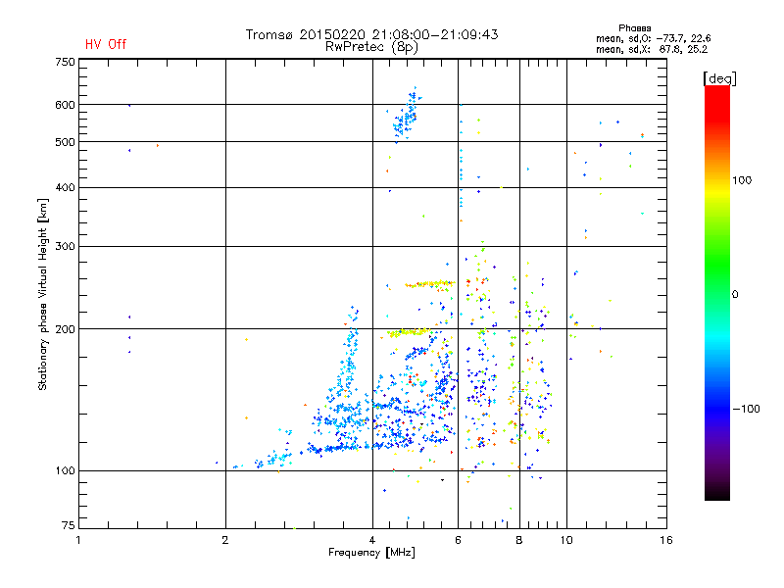Click the red 'HV Off' label
This screenshot has width=784, height=588.
pyautogui.click(x=106, y=44)
